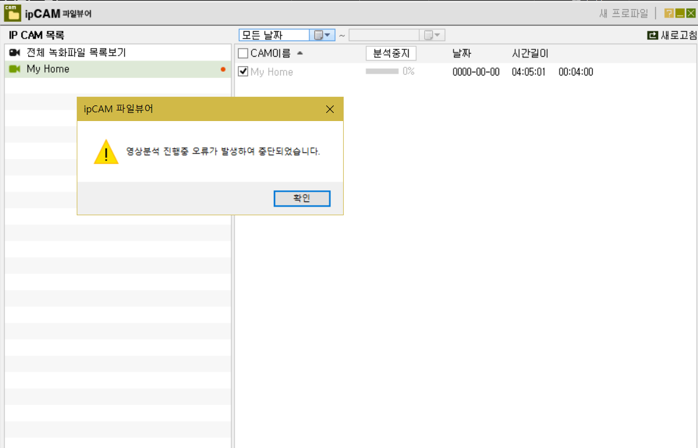Click the yellow warning icon in the dialog
The width and height of the screenshot is (698, 448).
pyautogui.click(x=106, y=152)
